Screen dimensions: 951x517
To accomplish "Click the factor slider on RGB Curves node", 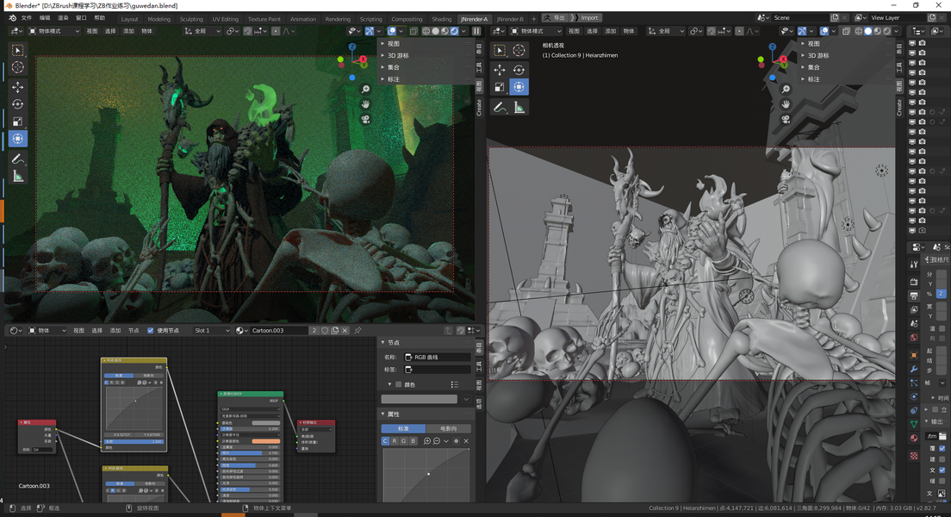I will pyautogui.click(x=134, y=442).
